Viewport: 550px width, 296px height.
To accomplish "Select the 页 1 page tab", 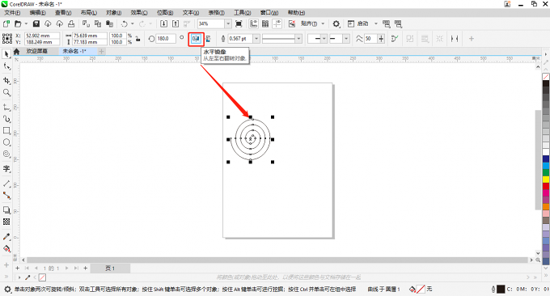I will 110,269.
